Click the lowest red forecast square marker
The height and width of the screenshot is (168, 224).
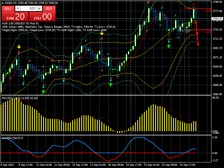198,45
